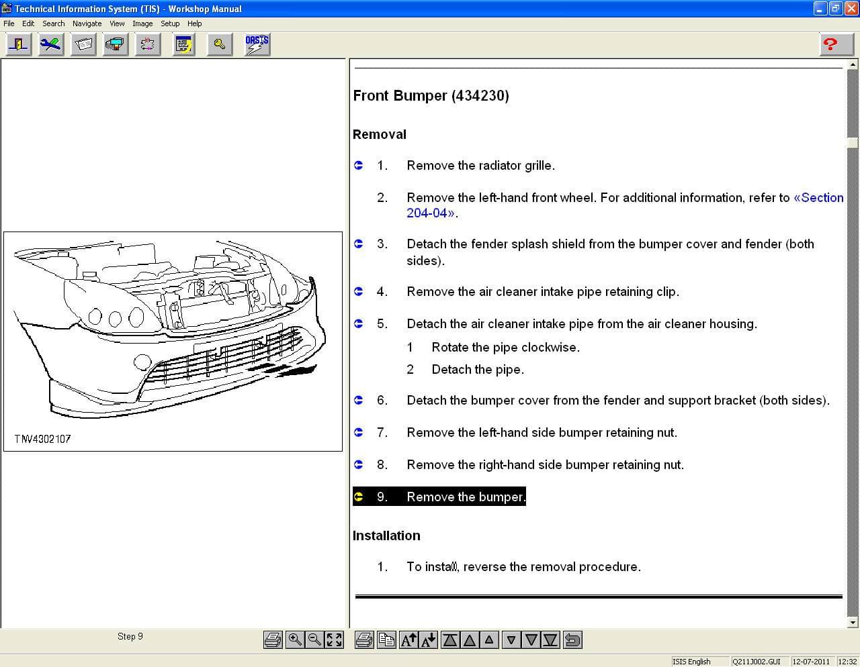Image resolution: width=860 pixels, height=667 pixels.
Task: Click the 12:32 time in status bar
Action: [847, 662]
